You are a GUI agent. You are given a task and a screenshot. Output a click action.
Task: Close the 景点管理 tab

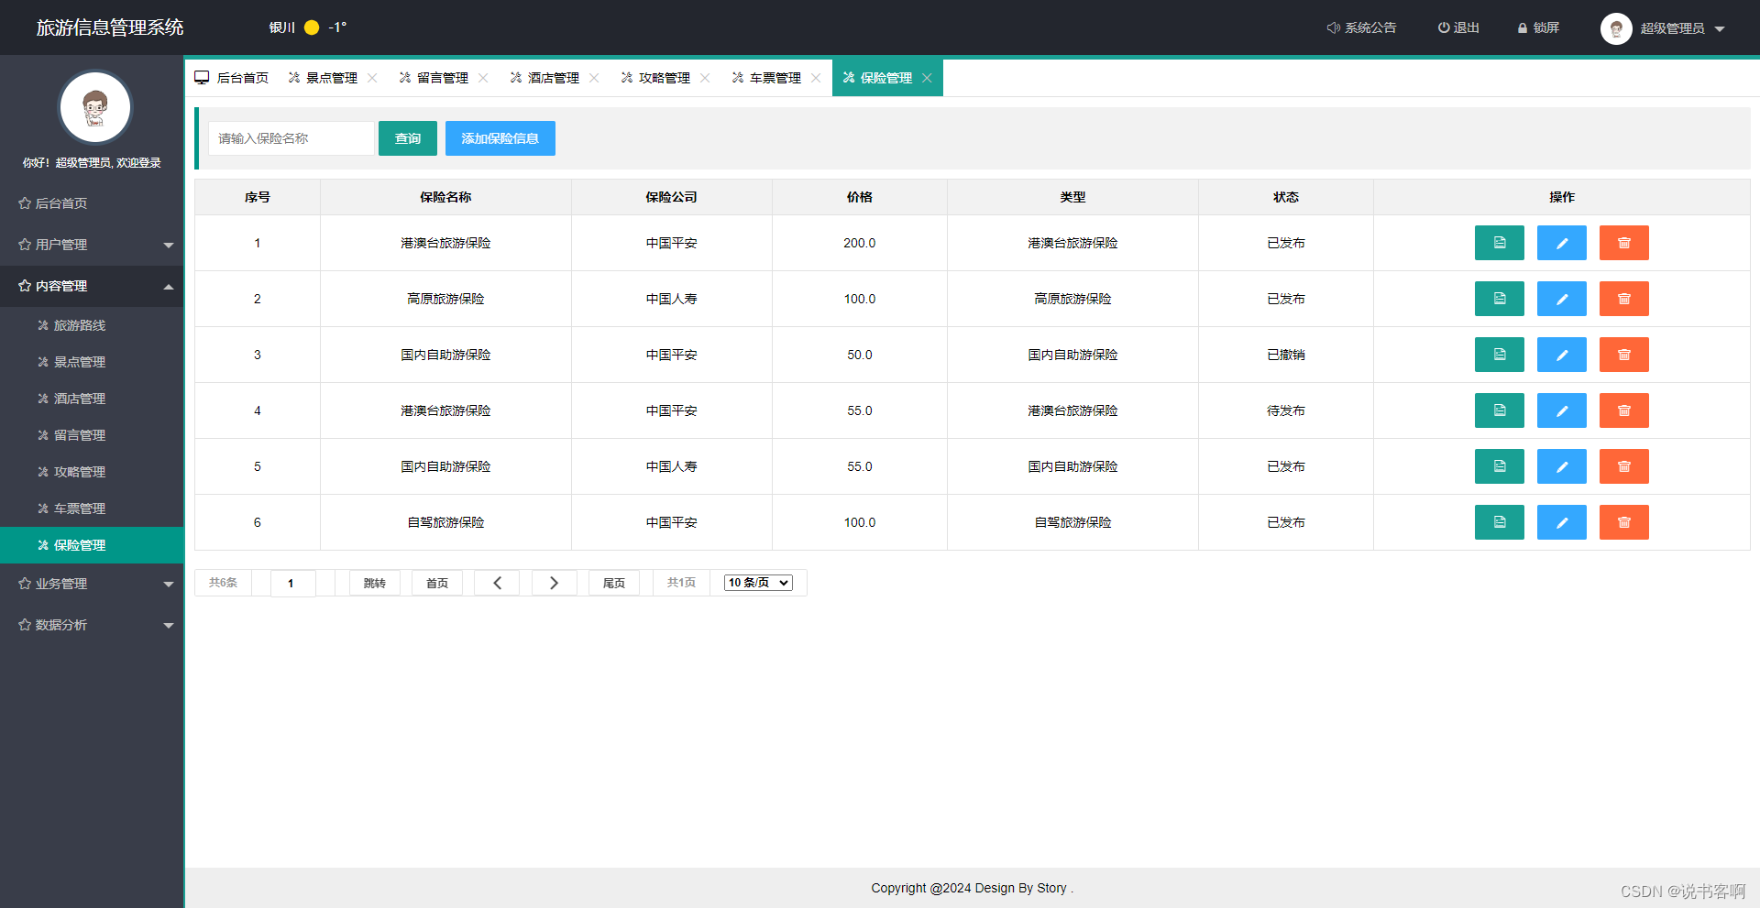372,78
